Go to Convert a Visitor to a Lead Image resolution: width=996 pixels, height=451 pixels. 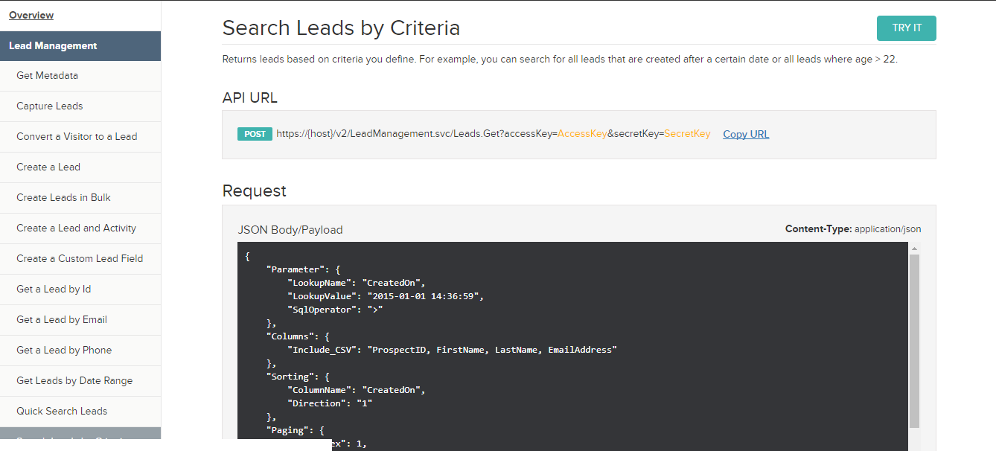77,137
